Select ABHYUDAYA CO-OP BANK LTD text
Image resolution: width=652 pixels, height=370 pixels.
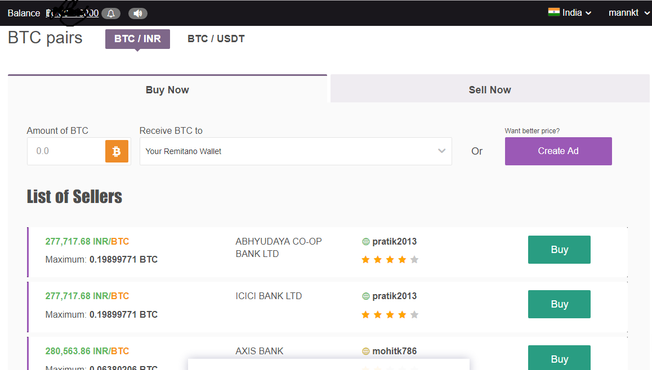279,247
